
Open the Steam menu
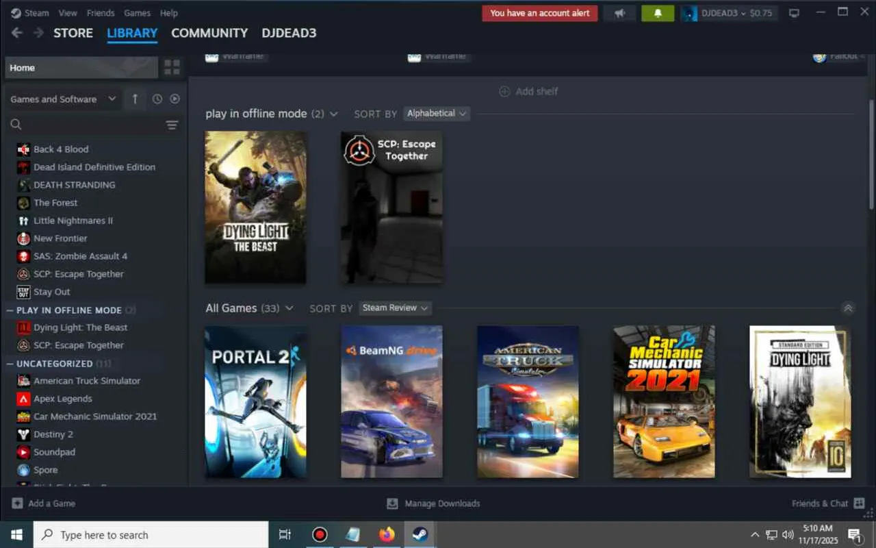click(36, 13)
